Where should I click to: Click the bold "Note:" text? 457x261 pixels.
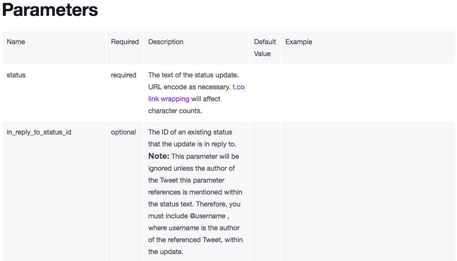159,156
